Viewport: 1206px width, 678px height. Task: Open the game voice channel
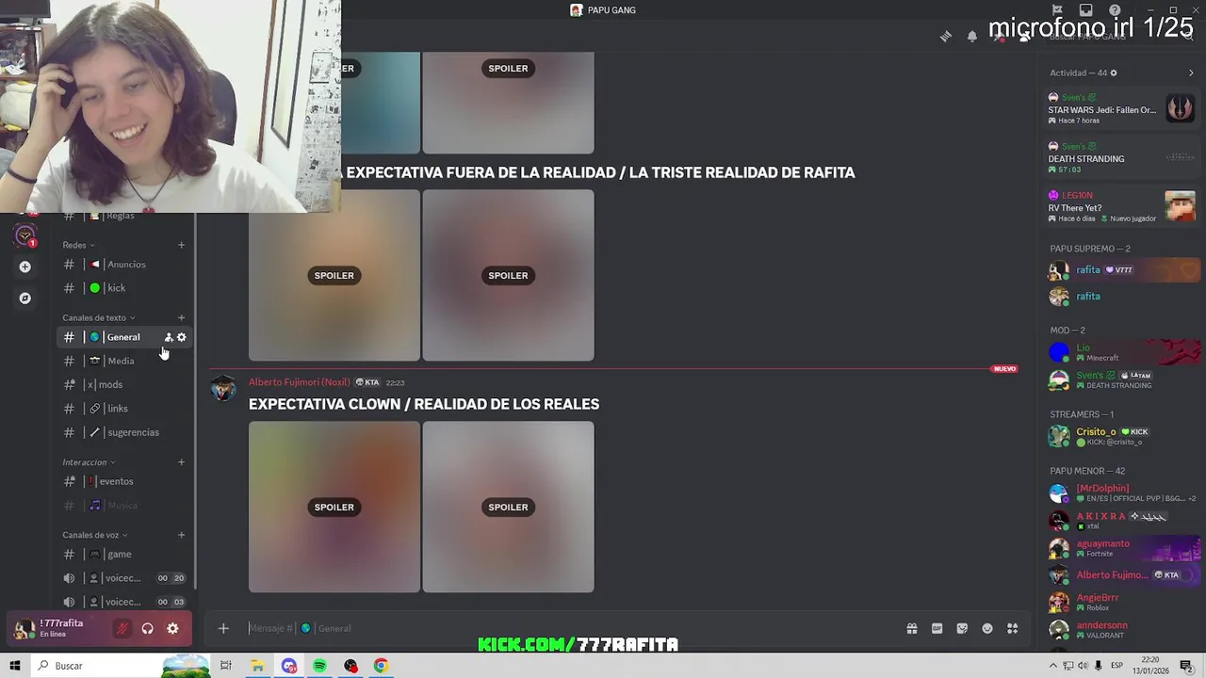pyautogui.click(x=124, y=555)
